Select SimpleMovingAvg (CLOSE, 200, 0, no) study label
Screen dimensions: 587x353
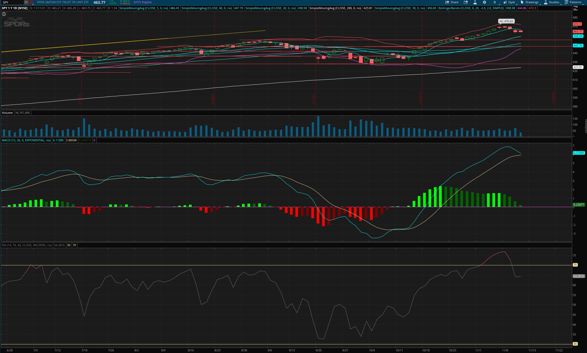pos(335,8)
